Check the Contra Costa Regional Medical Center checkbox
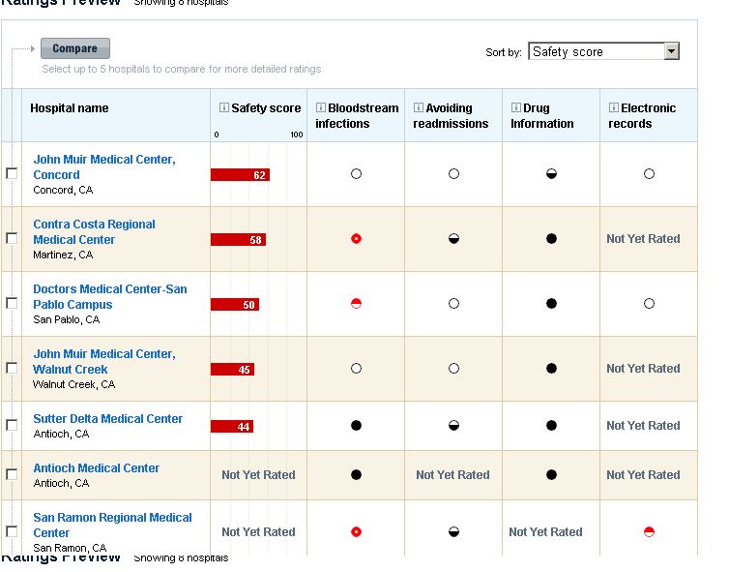 (12, 238)
